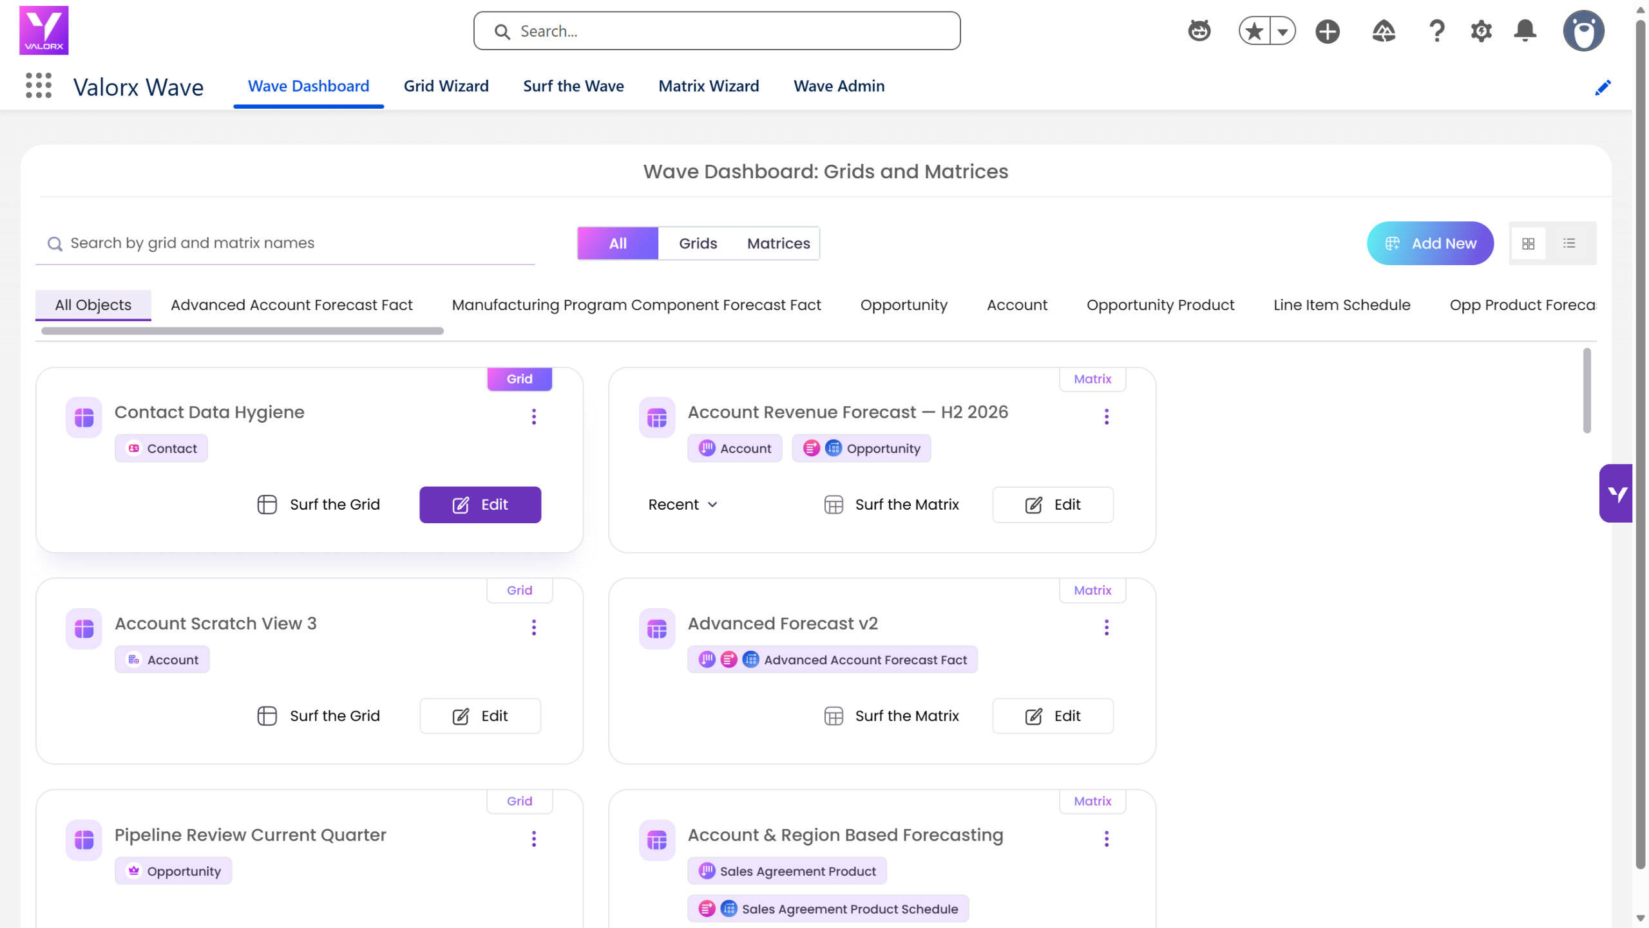Switch to Wave Admin tab

(x=839, y=86)
